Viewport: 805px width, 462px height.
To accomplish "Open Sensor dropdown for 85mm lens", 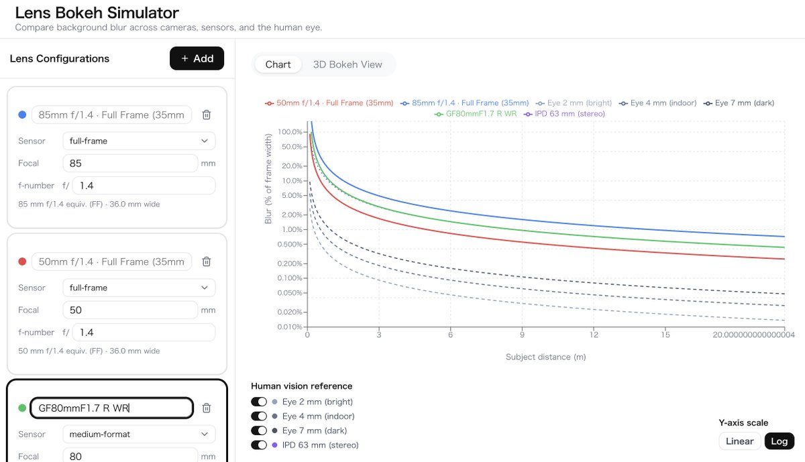I will (139, 141).
